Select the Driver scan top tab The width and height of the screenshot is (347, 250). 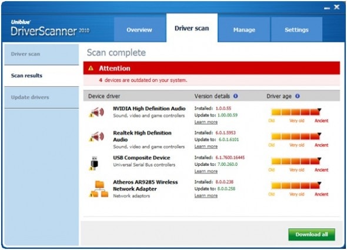(192, 28)
